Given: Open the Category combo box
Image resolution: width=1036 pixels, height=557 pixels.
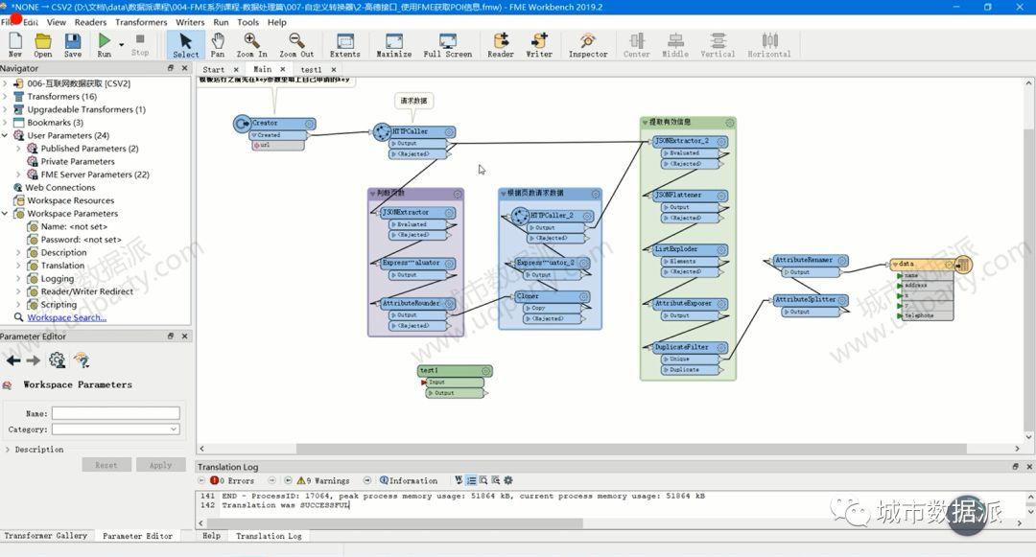Looking at the screenshot, I should point(116,429).
